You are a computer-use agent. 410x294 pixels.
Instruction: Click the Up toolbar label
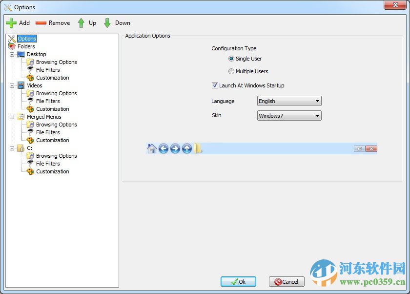coord(92,23)
